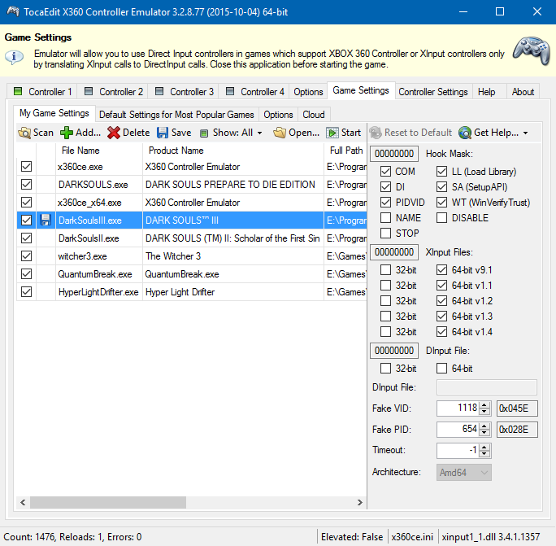Open the Show: All dropdown arrow

pos(260,133)
